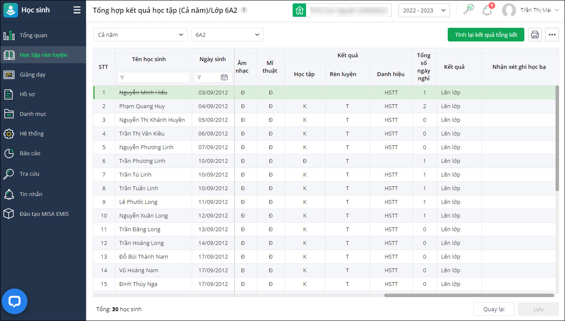This screenshot has width=565, height=321.
Task: Click the horizontal scrollbar under the table
Action: tap(469, 295)
